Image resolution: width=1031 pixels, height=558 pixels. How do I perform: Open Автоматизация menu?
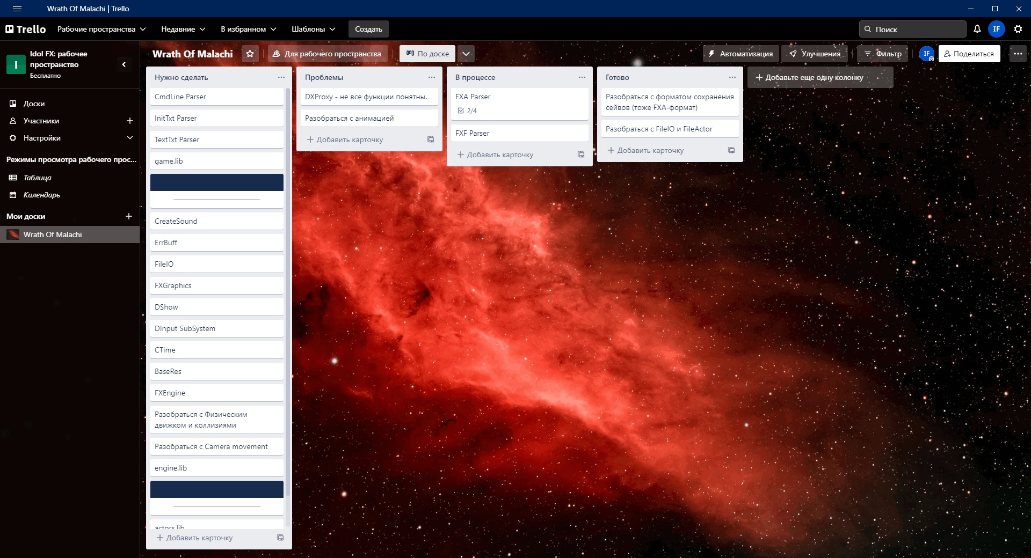coord(741,54)
